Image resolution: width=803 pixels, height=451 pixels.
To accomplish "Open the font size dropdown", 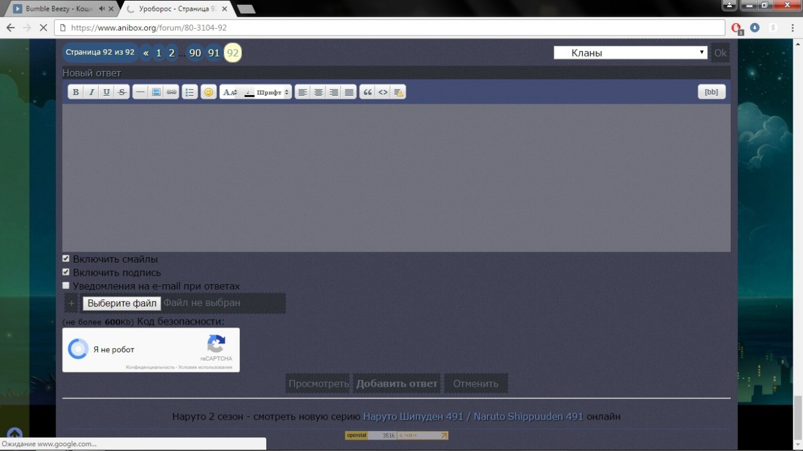I will point(230,92).
